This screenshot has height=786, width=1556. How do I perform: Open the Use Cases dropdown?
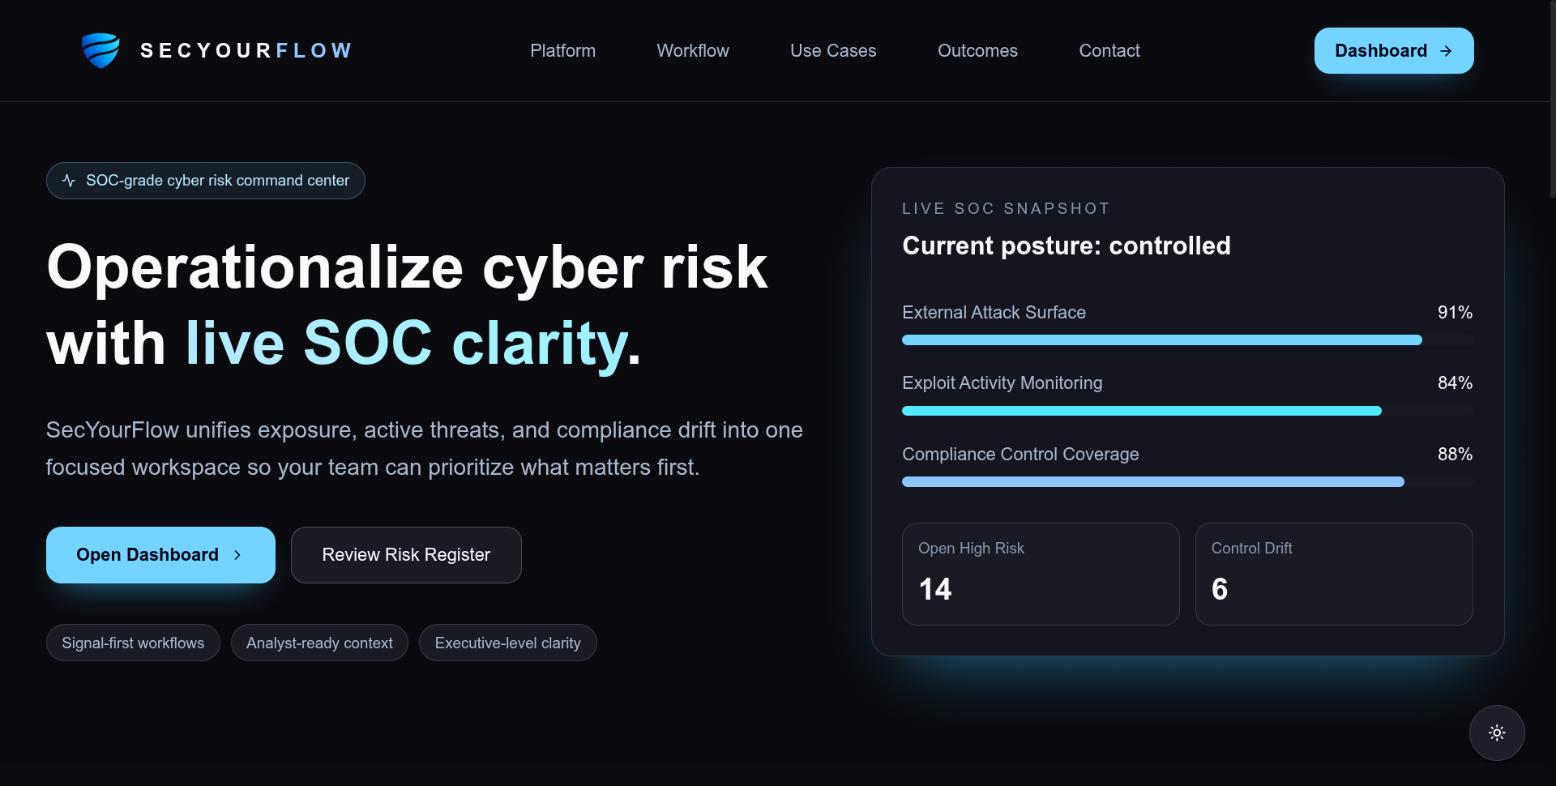[x=833, y=50]
